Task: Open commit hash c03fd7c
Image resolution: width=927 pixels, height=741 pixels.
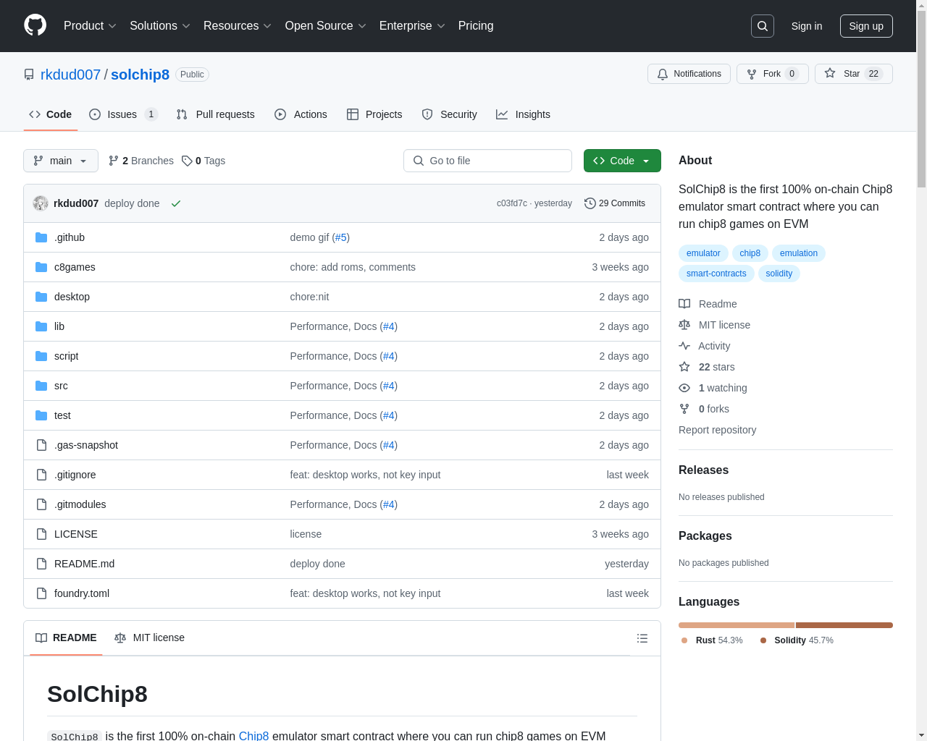Action: tap(512, 203)
